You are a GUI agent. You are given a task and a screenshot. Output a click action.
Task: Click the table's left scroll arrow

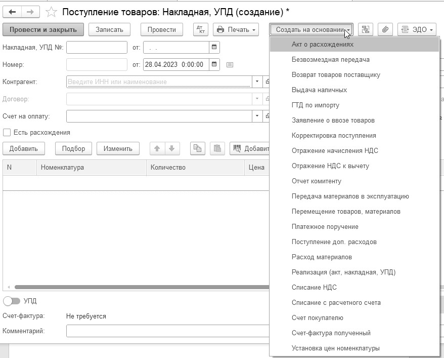pos(9,287)
